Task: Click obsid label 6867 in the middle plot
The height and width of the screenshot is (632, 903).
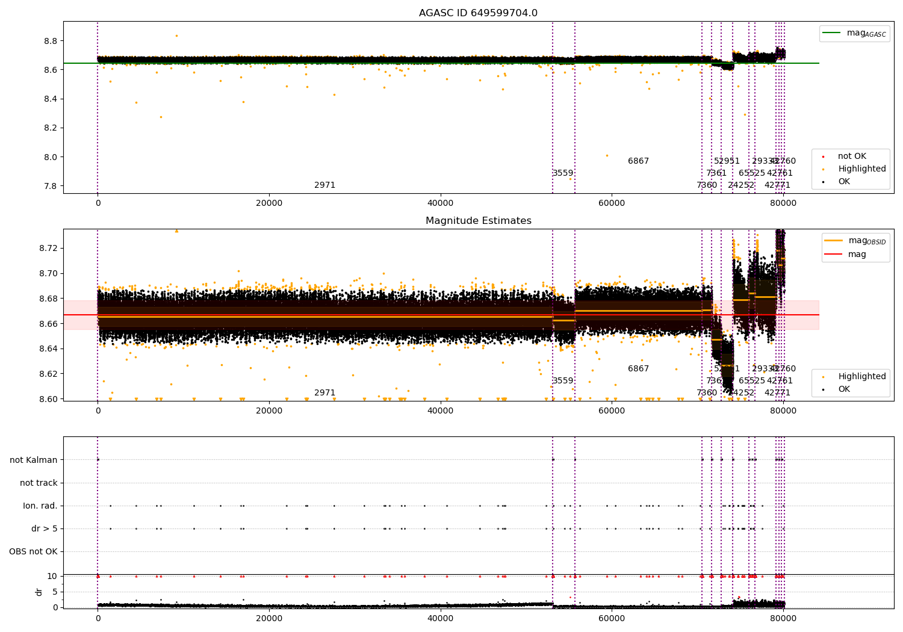Action: click(638, 369)
